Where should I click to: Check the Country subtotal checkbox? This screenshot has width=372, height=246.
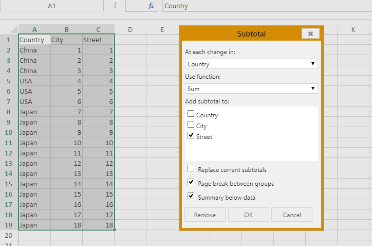(x=191, y=114)
